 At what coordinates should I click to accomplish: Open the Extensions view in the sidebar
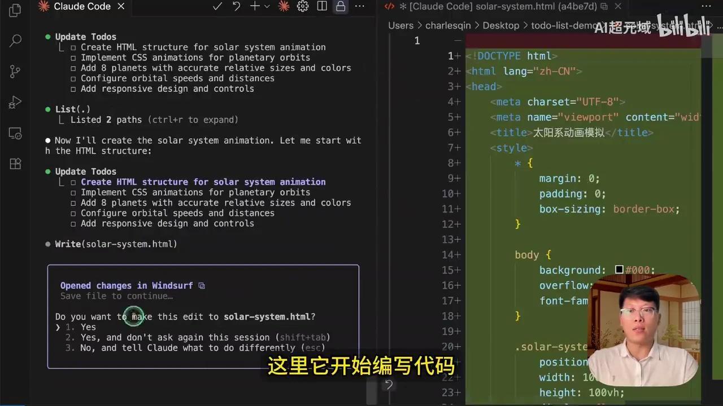click(x=14, y=164)
